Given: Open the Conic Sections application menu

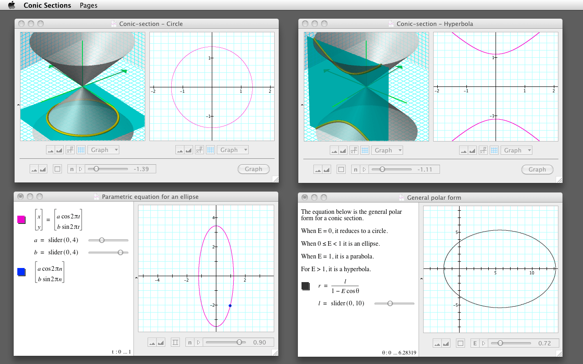Looking at the screenshot, I should click(47, 5).
